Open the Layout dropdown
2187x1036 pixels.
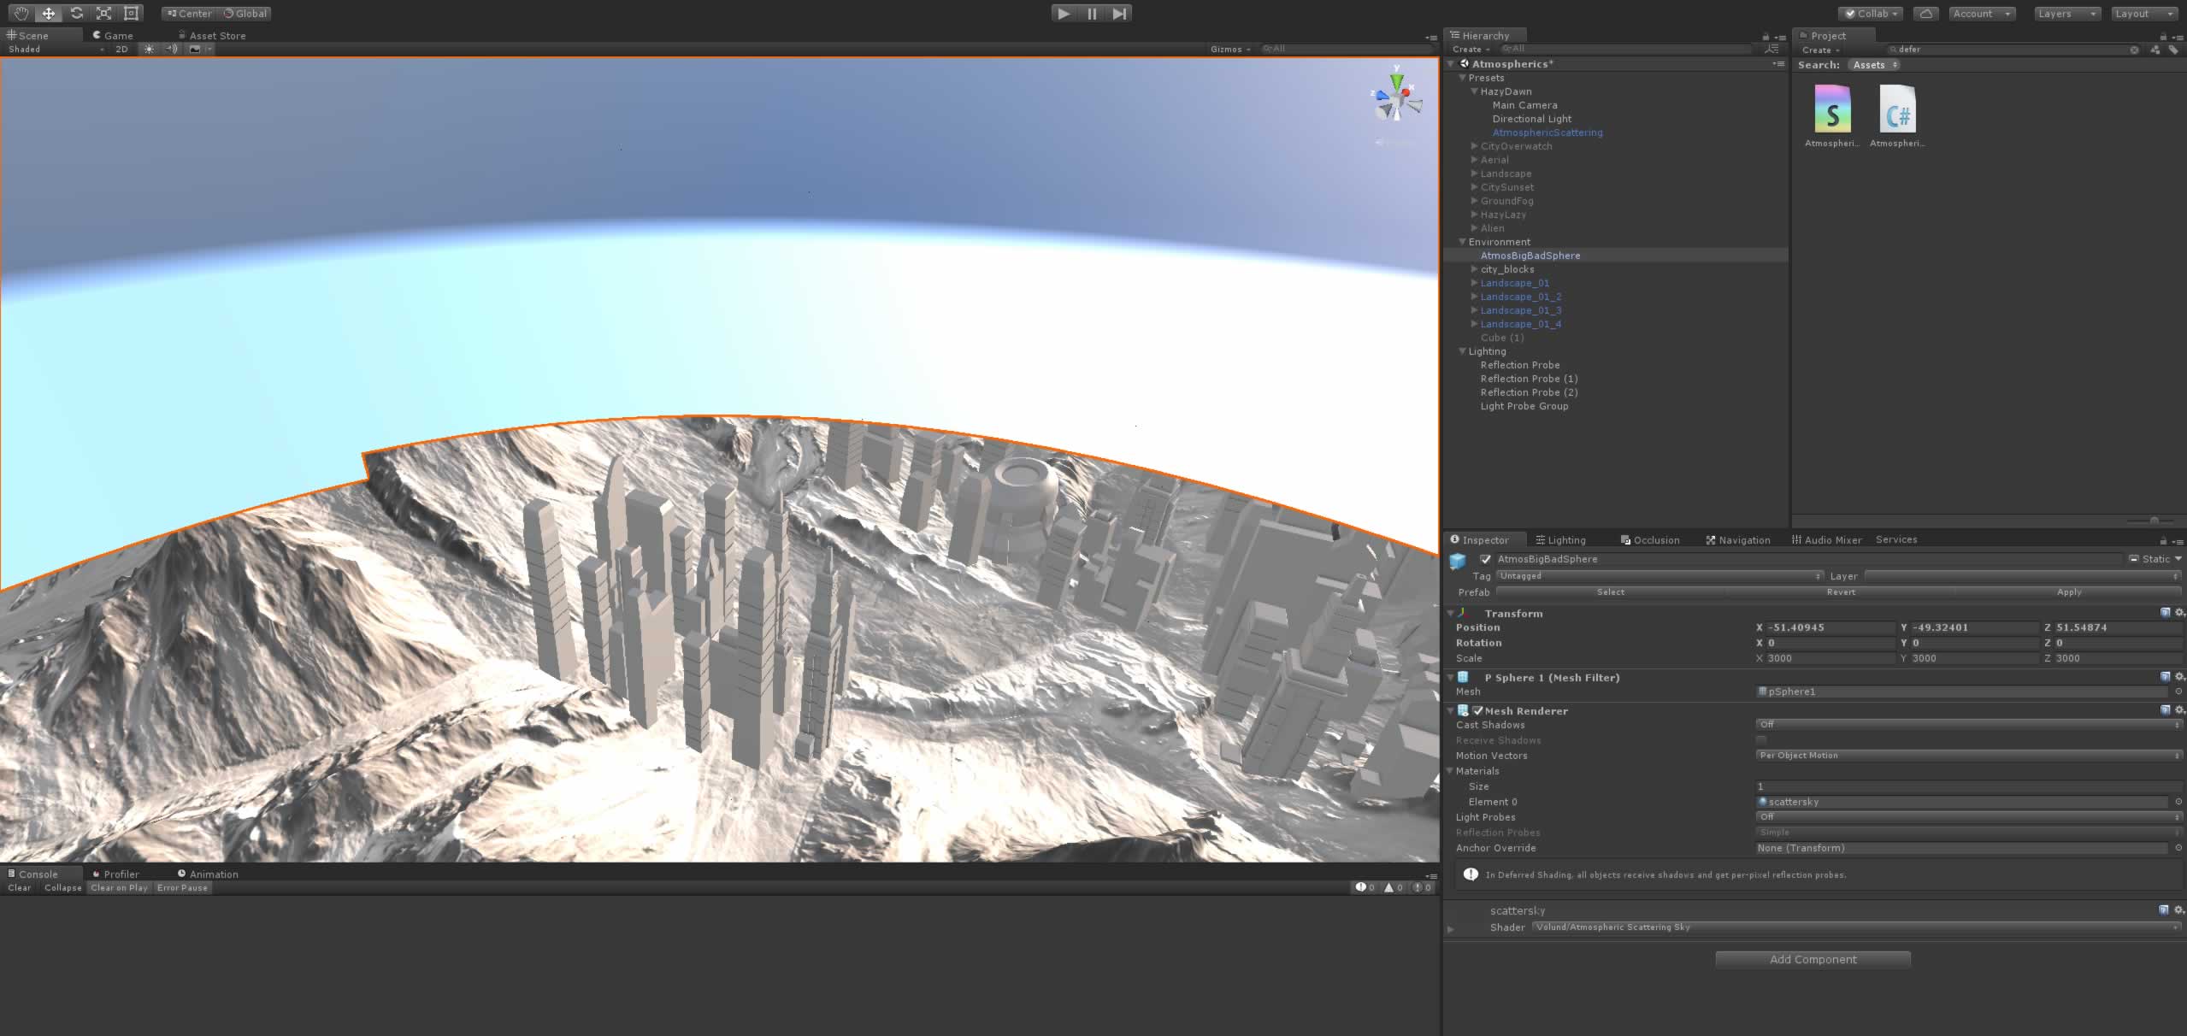coord(2142,13)
